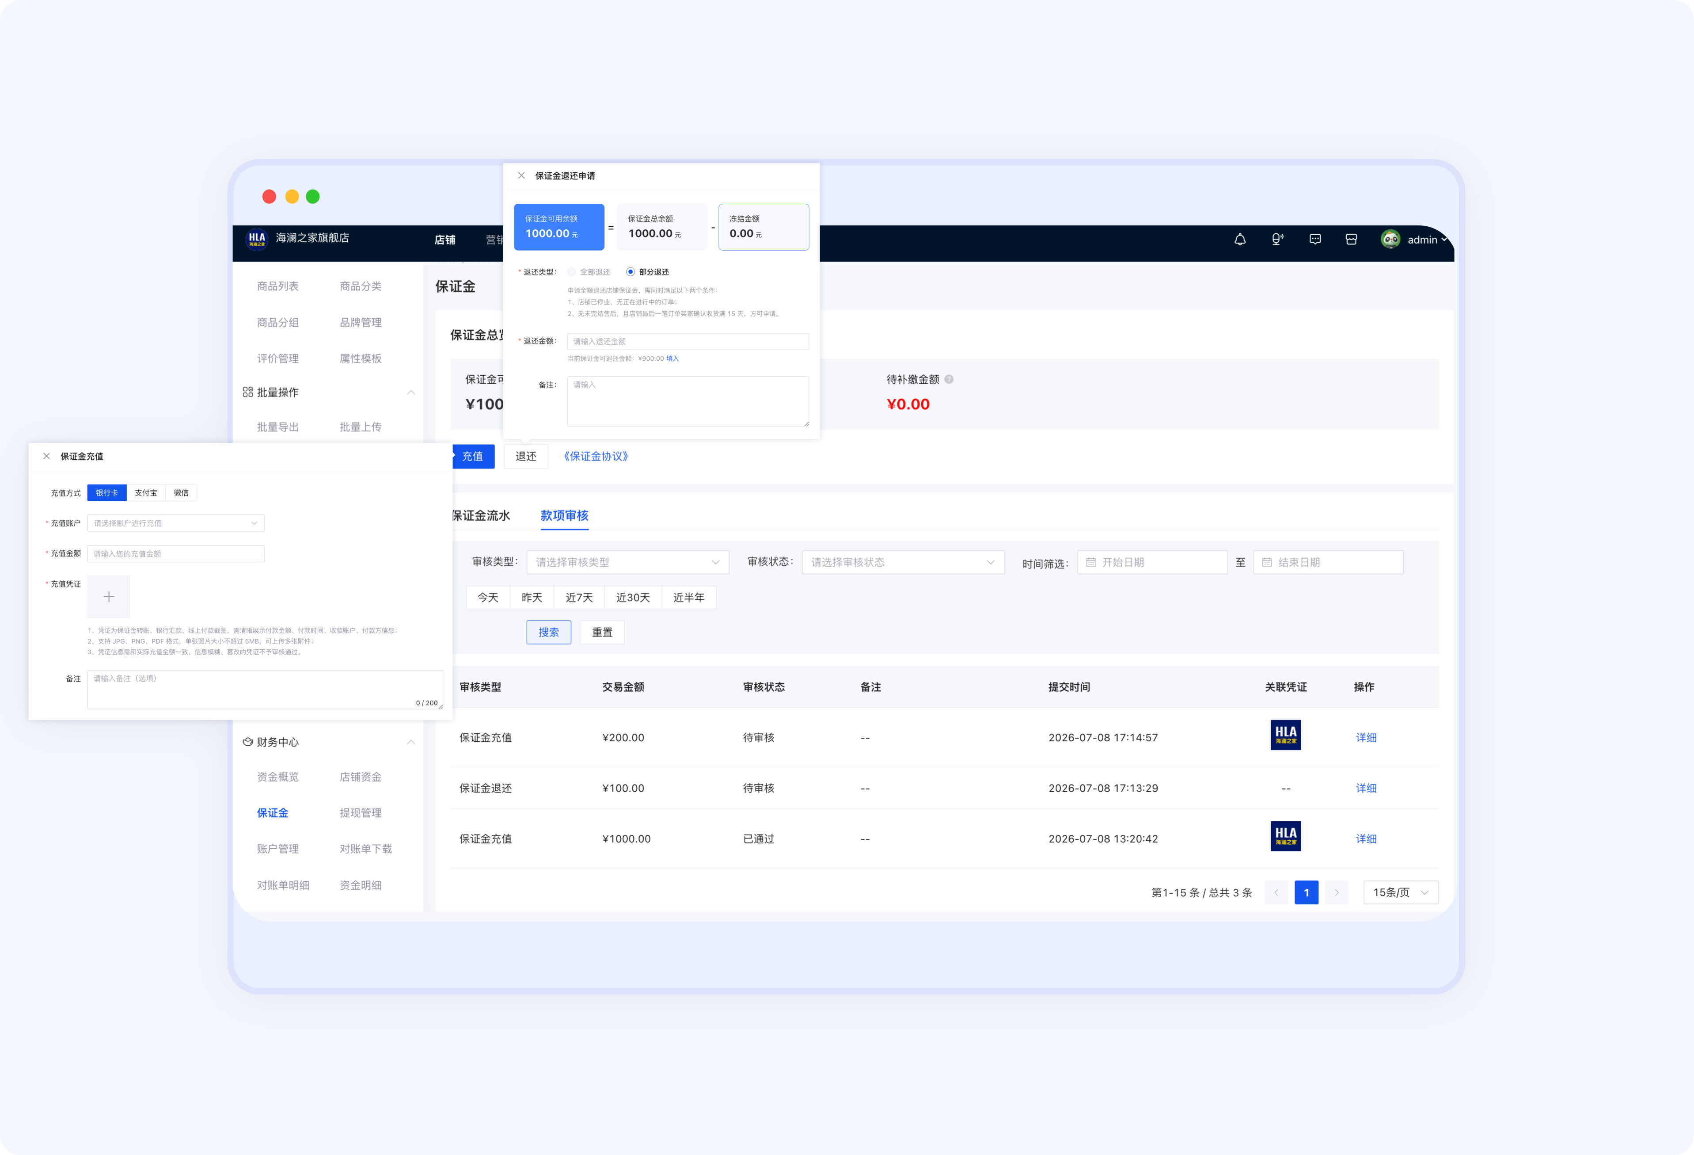Choose 支付宝 as recharge method
This screenshot has width=1694, height=1155.
(x=146, y=493)
